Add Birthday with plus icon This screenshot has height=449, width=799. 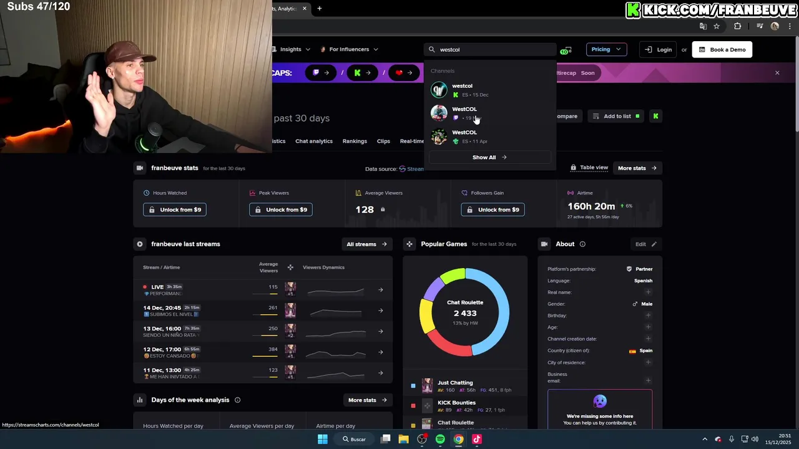(648, 316)
